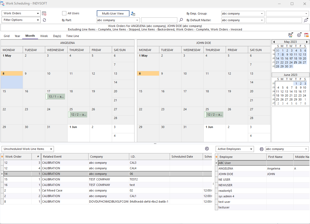310x224 pixels.
Task: Advance mini calendar to next month
Action: coord(307,42)
